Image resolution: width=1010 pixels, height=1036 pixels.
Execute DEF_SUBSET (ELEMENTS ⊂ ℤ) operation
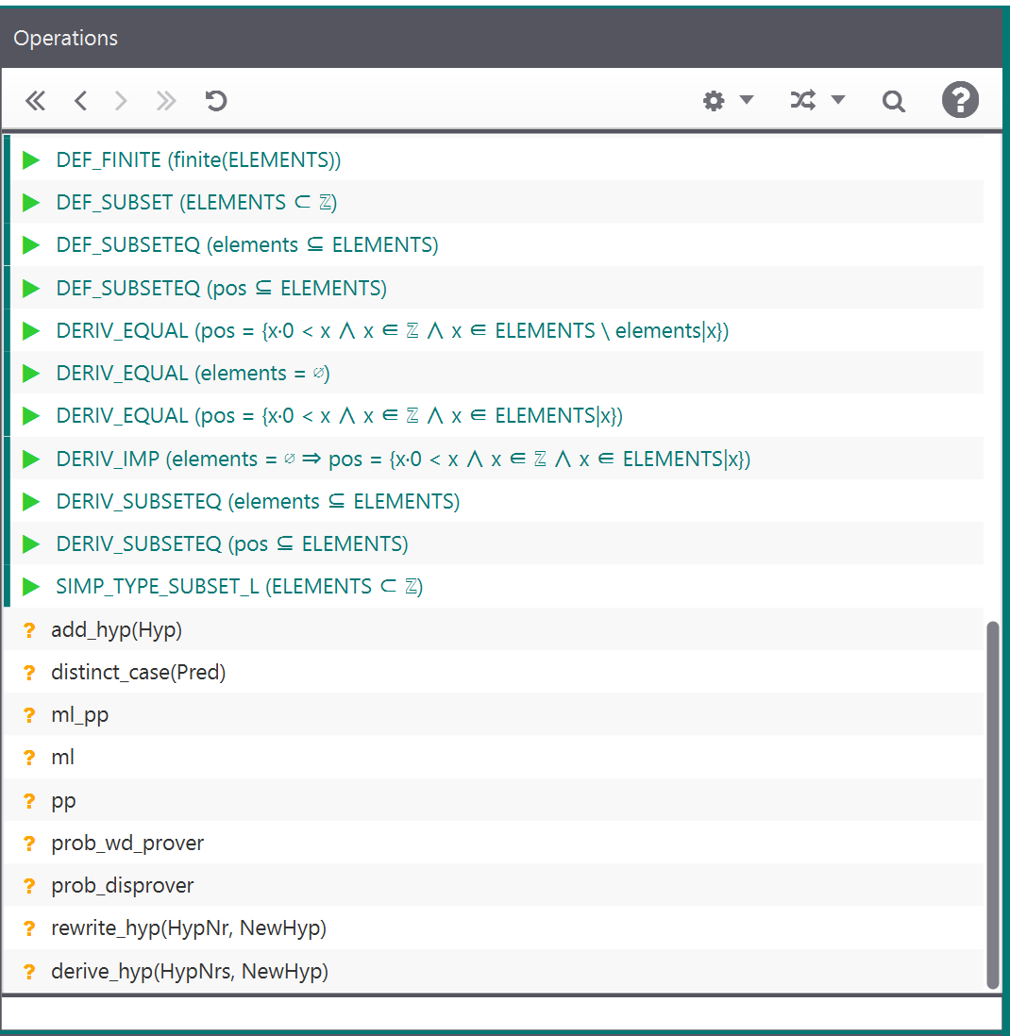pyautogui.click(x=196, y=203)
